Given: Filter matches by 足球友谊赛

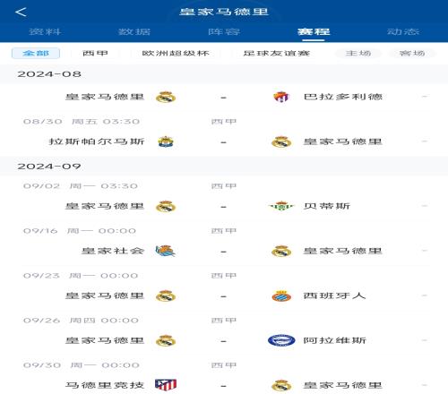Looking at the screenshot, I should click(x=276, y=53).
